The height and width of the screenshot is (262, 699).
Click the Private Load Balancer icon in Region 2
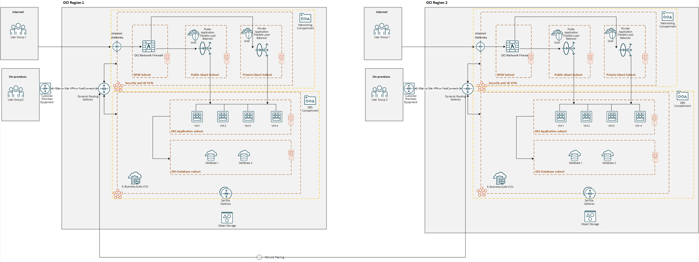(626, 50)
